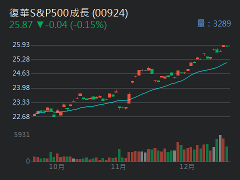Click the 23.33 price axis label
This screenshot has height=180, width=240.
(x=21, y=102)
